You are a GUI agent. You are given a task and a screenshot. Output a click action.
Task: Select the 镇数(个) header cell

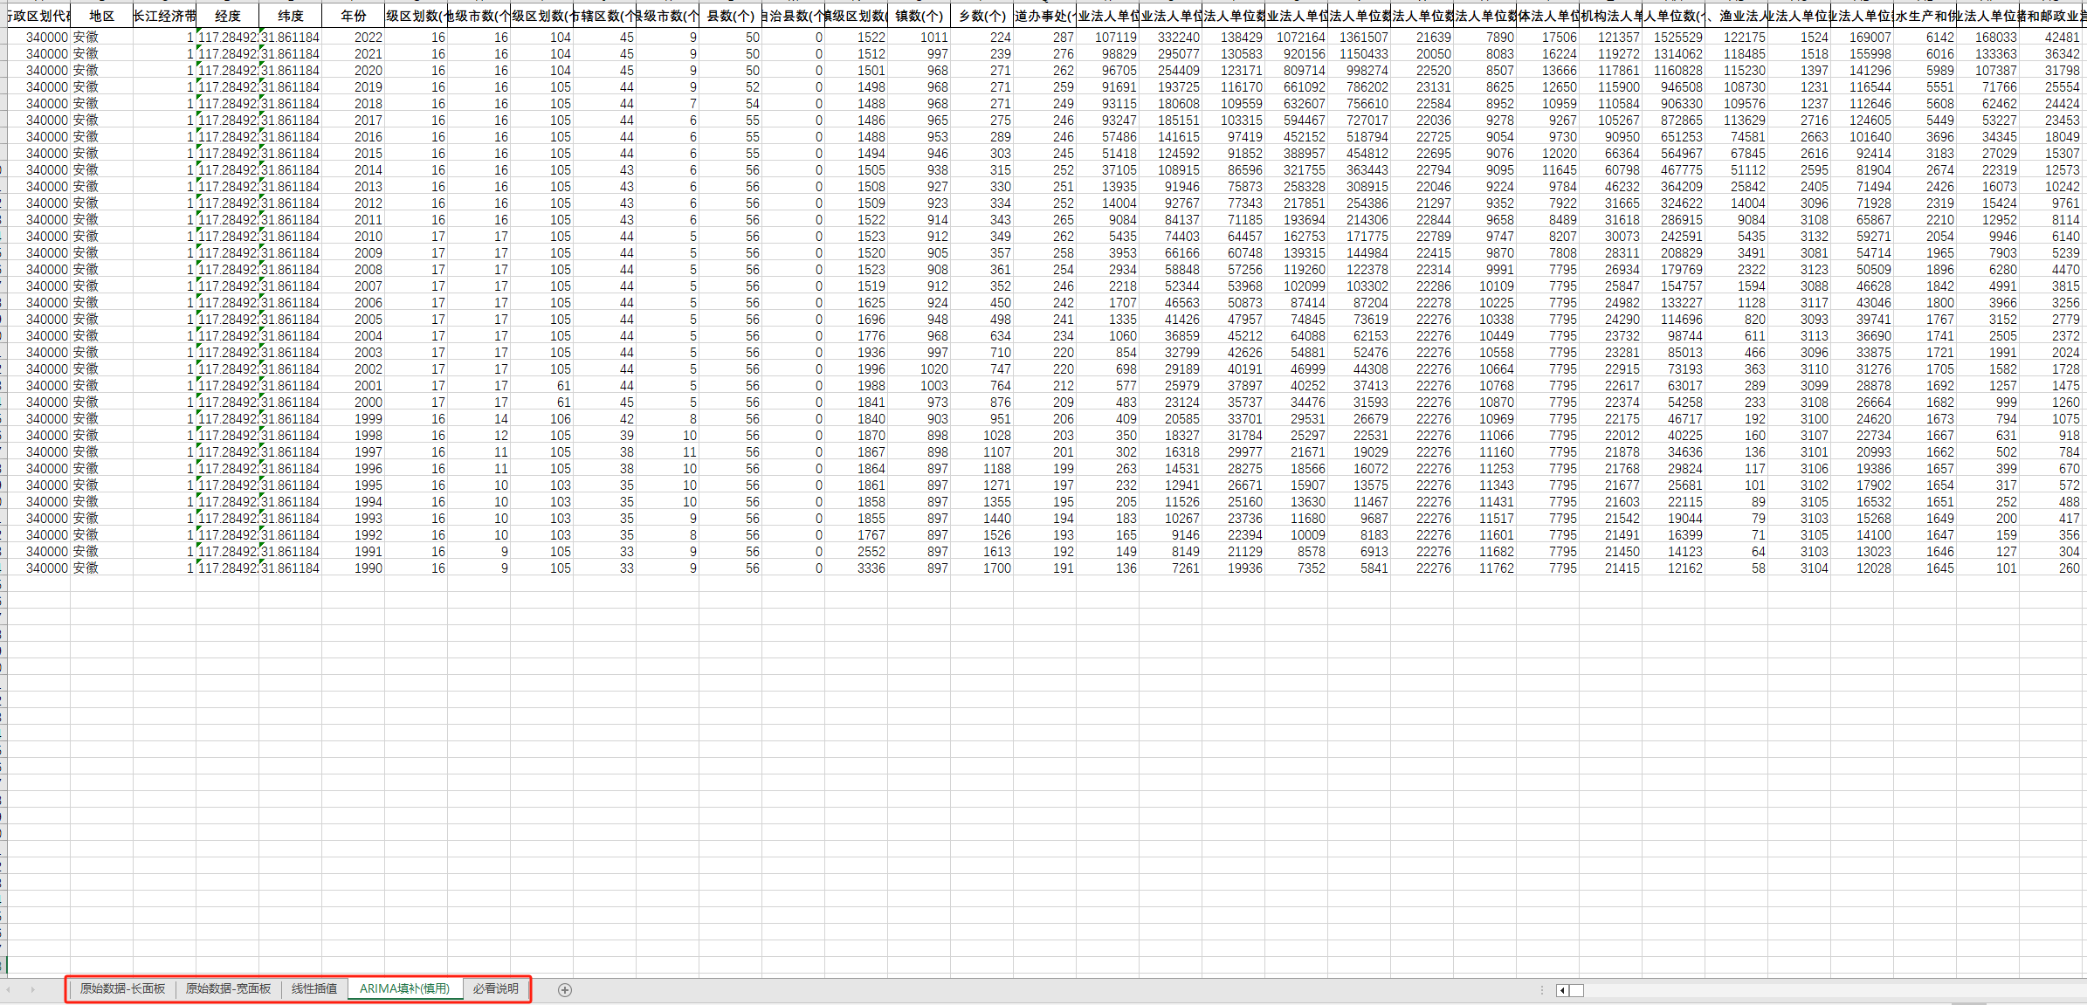click(920, 16)
